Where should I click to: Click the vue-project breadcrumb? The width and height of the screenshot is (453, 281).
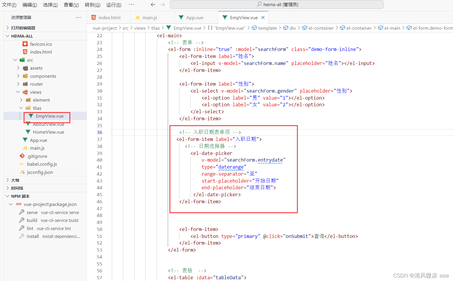click(x=105, y=28)
